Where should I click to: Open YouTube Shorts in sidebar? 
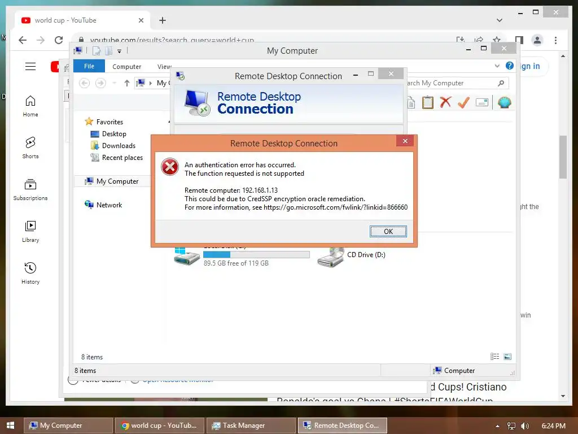pyautogui.click(x=30, y=148)
